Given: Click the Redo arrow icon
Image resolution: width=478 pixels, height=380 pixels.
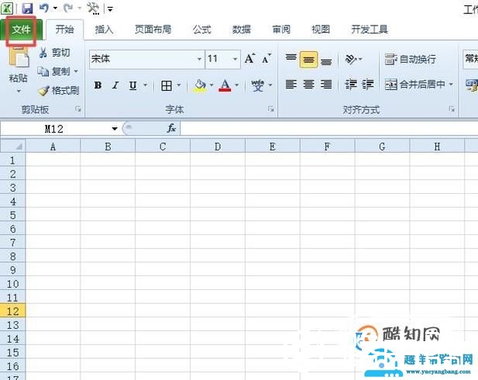Looking at the screenshot, I should click(68, 8).
